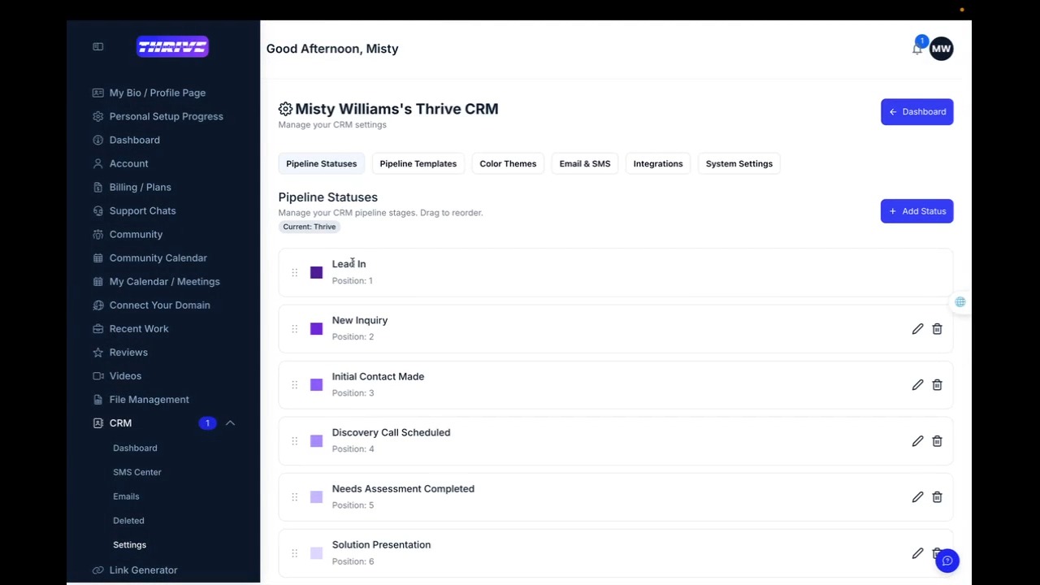
Task: Open Billing / Plans in the sidebar
Action: [x=141, y=187]
